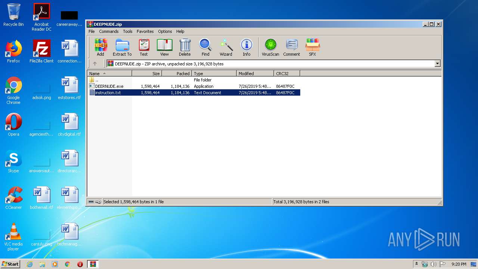Click the Chrome icon in taskbar

click(x=68, y=264)
